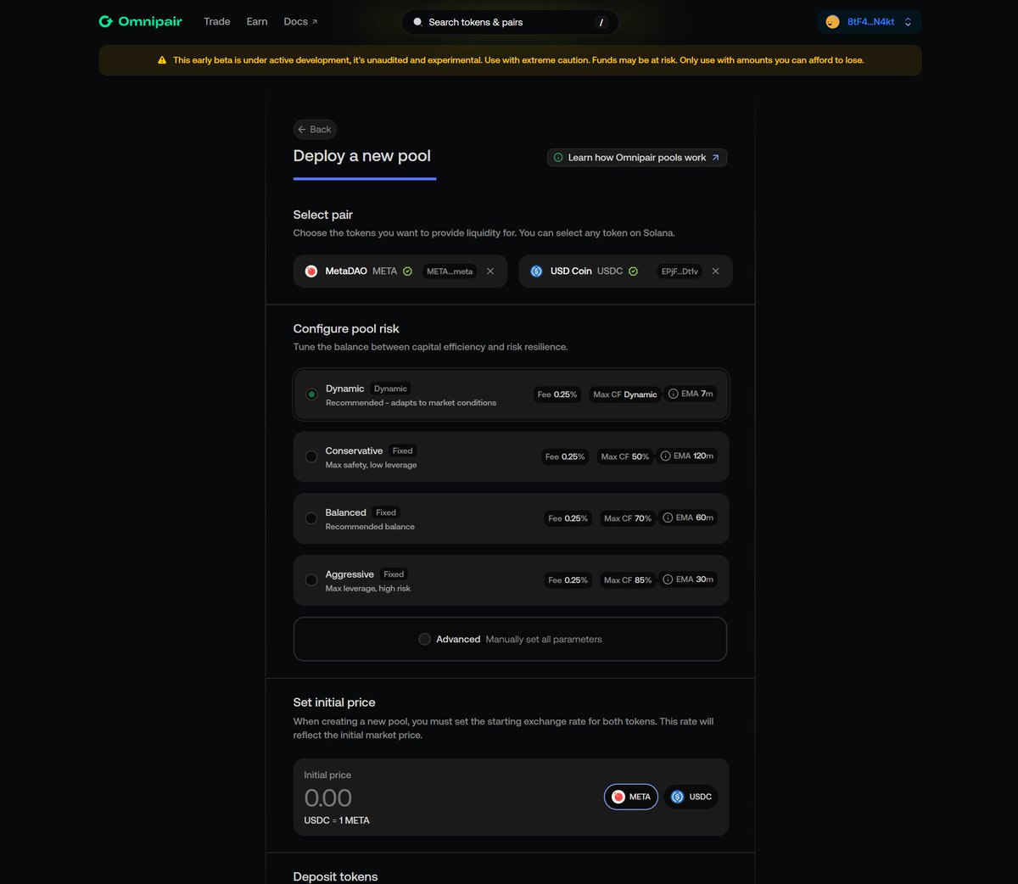Click Fee 0.25% badge in Aggressive row
This screenshot has width=1018, height=884.
(x=568, y=580)
